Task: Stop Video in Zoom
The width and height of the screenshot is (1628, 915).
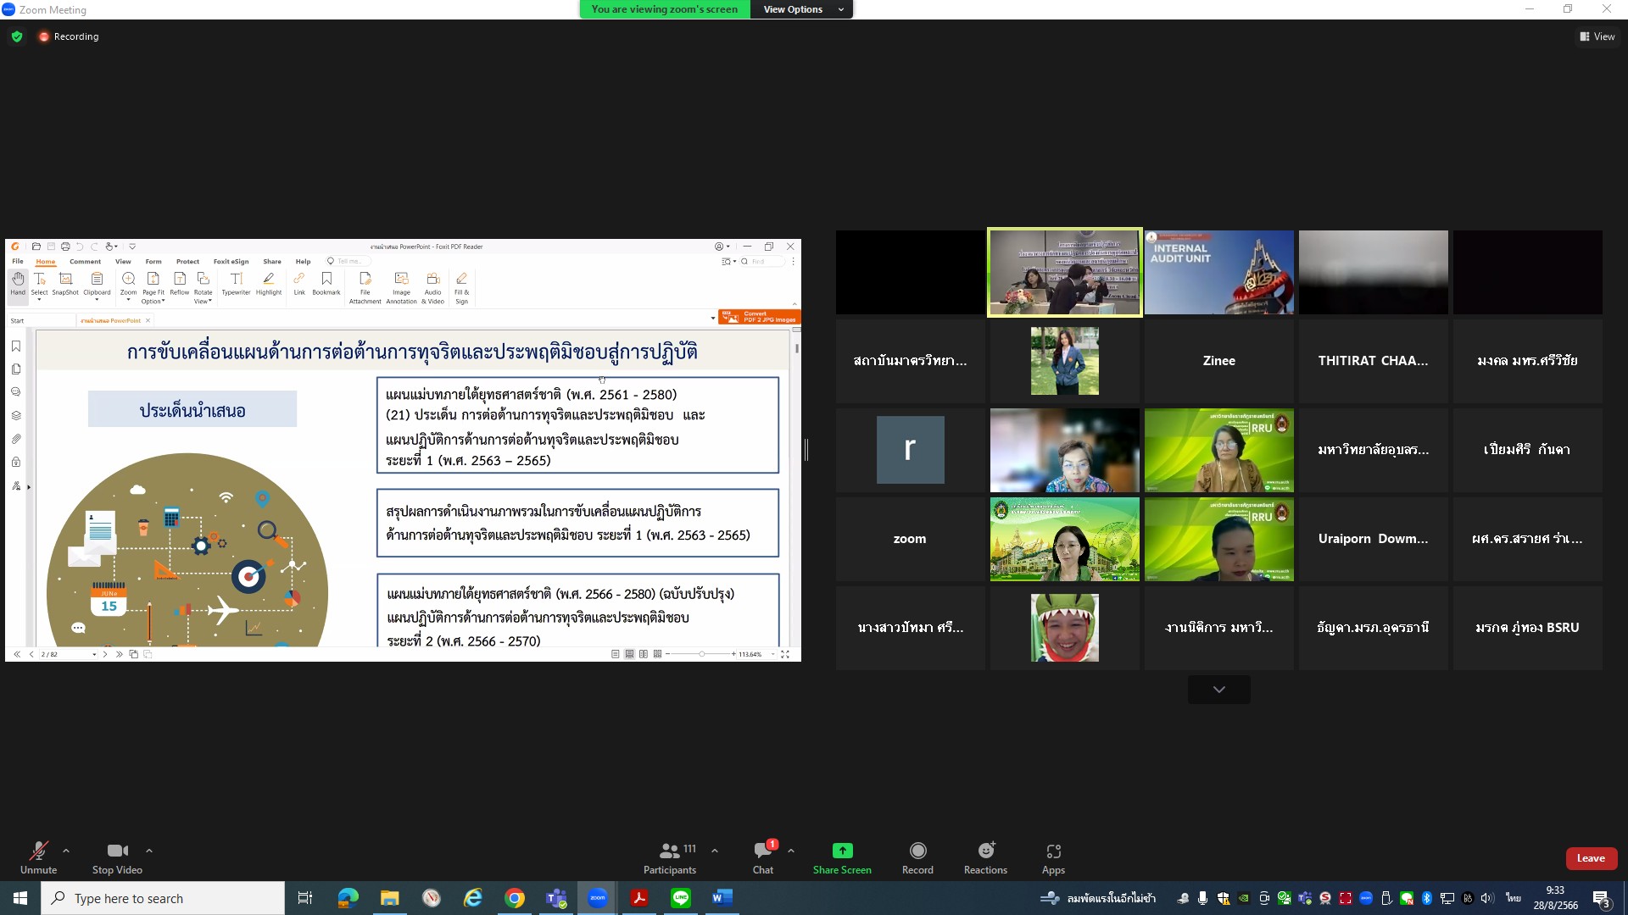Action: [117, 857]
